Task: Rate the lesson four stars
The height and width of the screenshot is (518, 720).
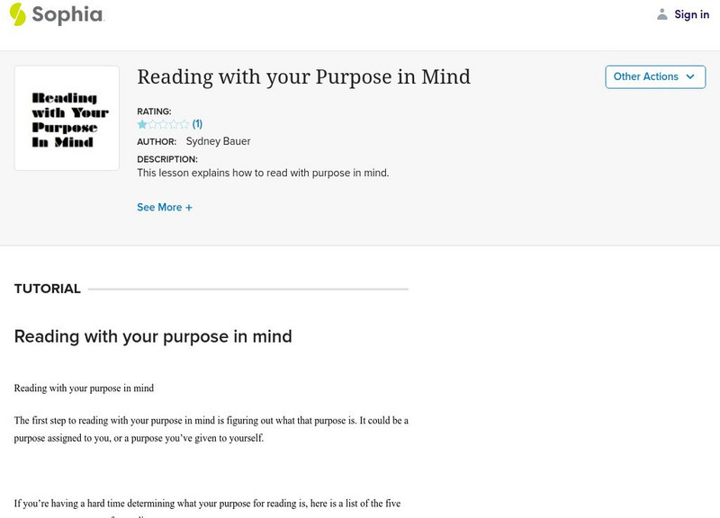Action: pyautogui.click(x=175, y=124)
